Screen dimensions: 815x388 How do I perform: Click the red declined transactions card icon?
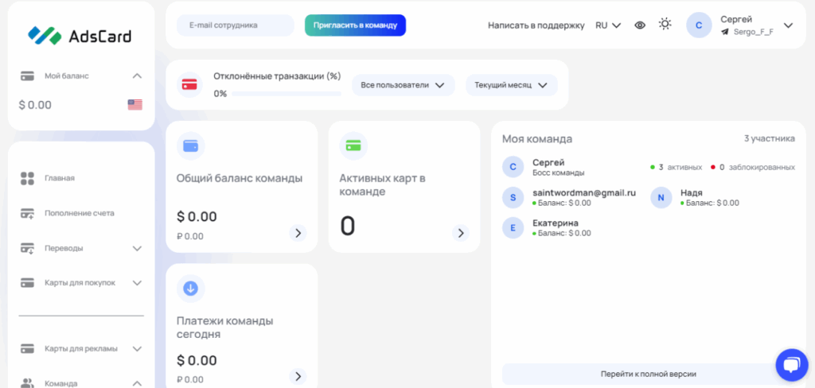click(189, 84)
